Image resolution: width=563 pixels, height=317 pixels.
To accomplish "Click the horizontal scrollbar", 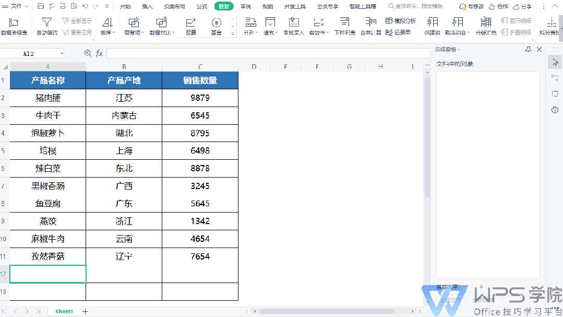I will [x=327, y=311].
